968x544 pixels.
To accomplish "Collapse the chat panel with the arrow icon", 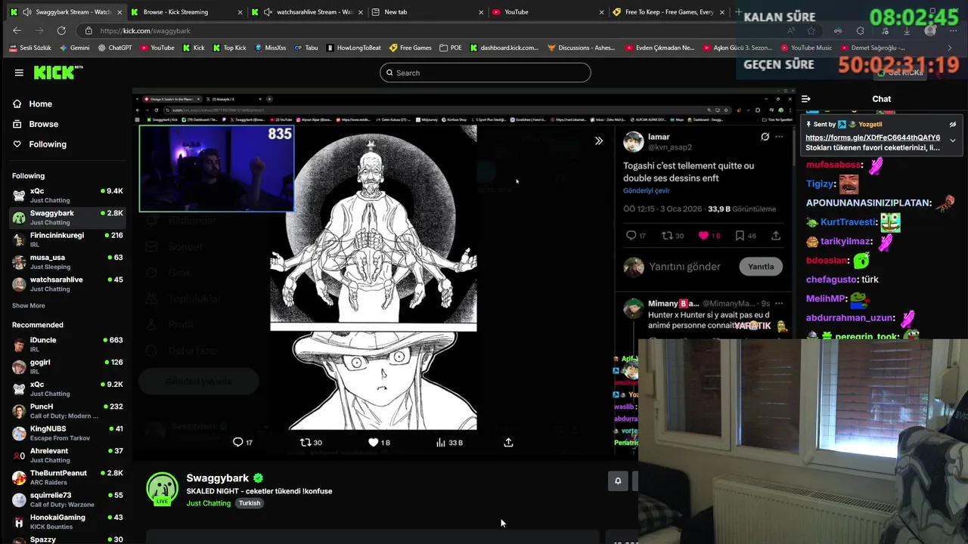I will (806, 99).
